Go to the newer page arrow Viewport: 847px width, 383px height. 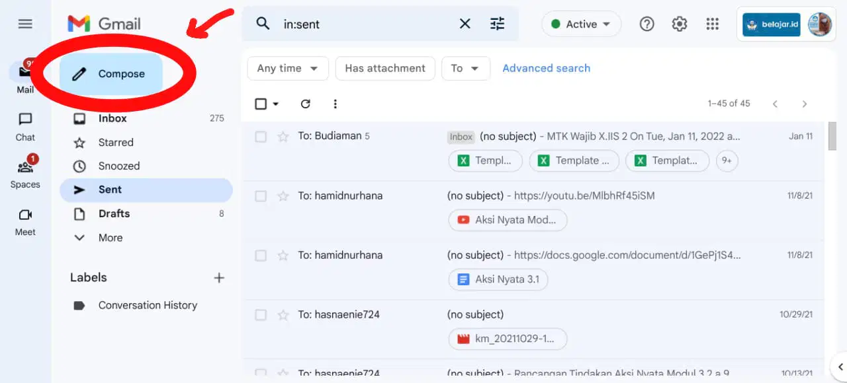775,104
